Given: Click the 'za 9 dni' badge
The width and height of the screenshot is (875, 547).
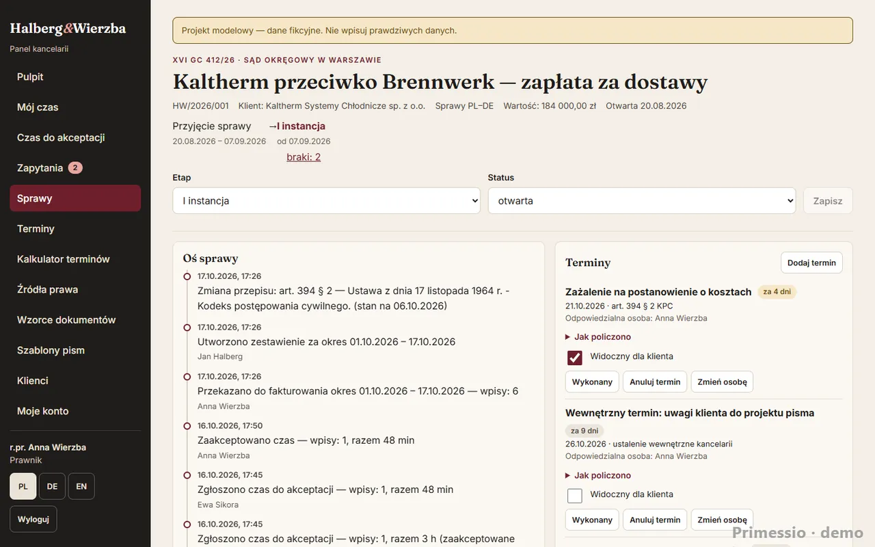Looking at the screenshot, I should [x=584, y=431].
